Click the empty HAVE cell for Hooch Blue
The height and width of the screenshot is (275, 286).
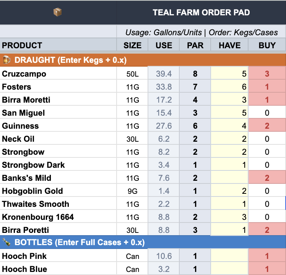(229, 269)
